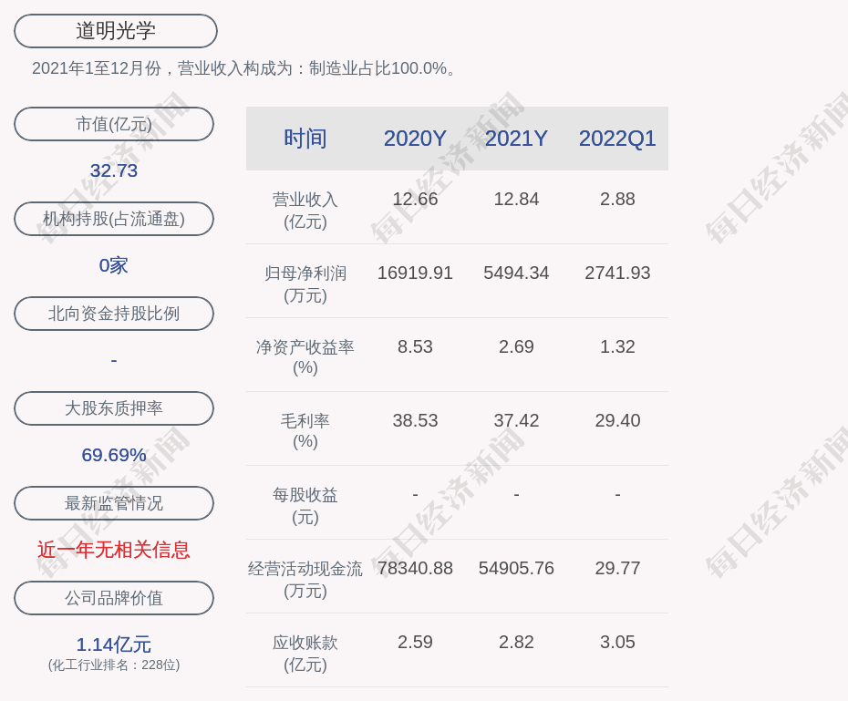This screenshot has height=701, width=848.
Task: Select the 0家 institutional holding value
Action: [x=114, y=265]
